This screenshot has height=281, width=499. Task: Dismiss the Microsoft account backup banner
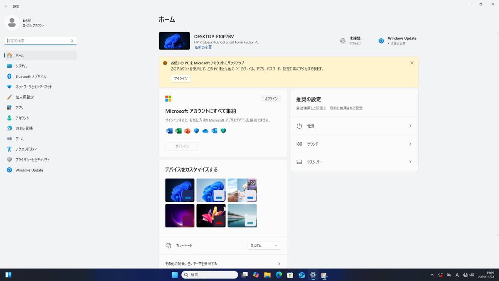point(412,63)
